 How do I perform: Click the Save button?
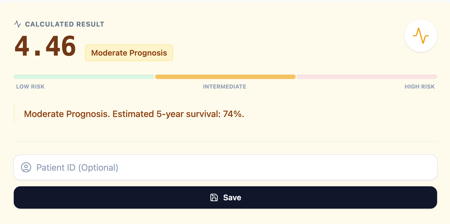coord(225,197)
